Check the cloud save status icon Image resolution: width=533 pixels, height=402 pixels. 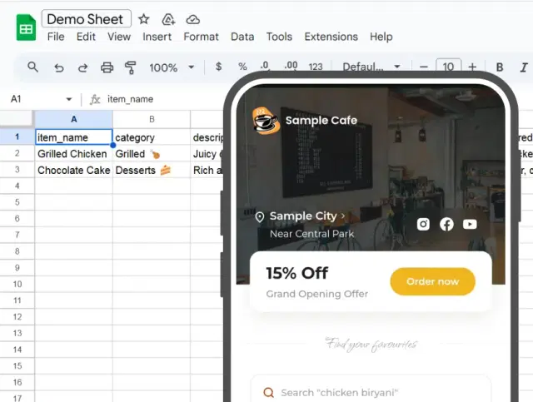[192, 19]
